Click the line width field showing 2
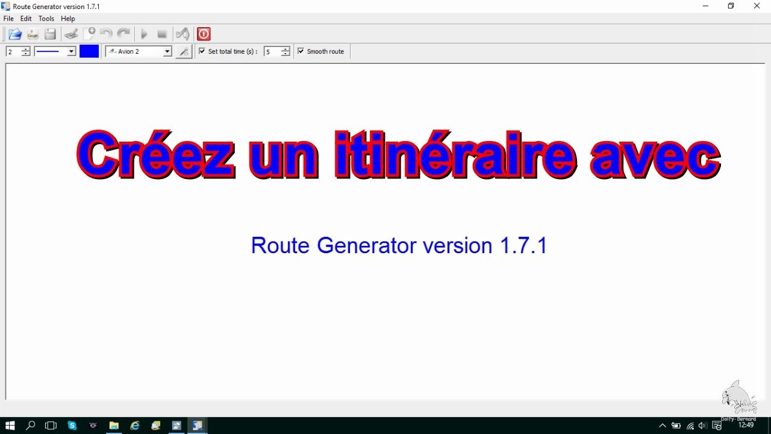The width and height of the screenshot is (771, 434). click(x=13, y=52)
